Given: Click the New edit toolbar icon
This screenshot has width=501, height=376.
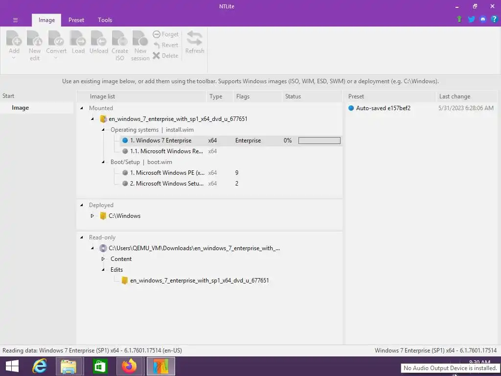Looking at the screenshot, I should 35,38.
